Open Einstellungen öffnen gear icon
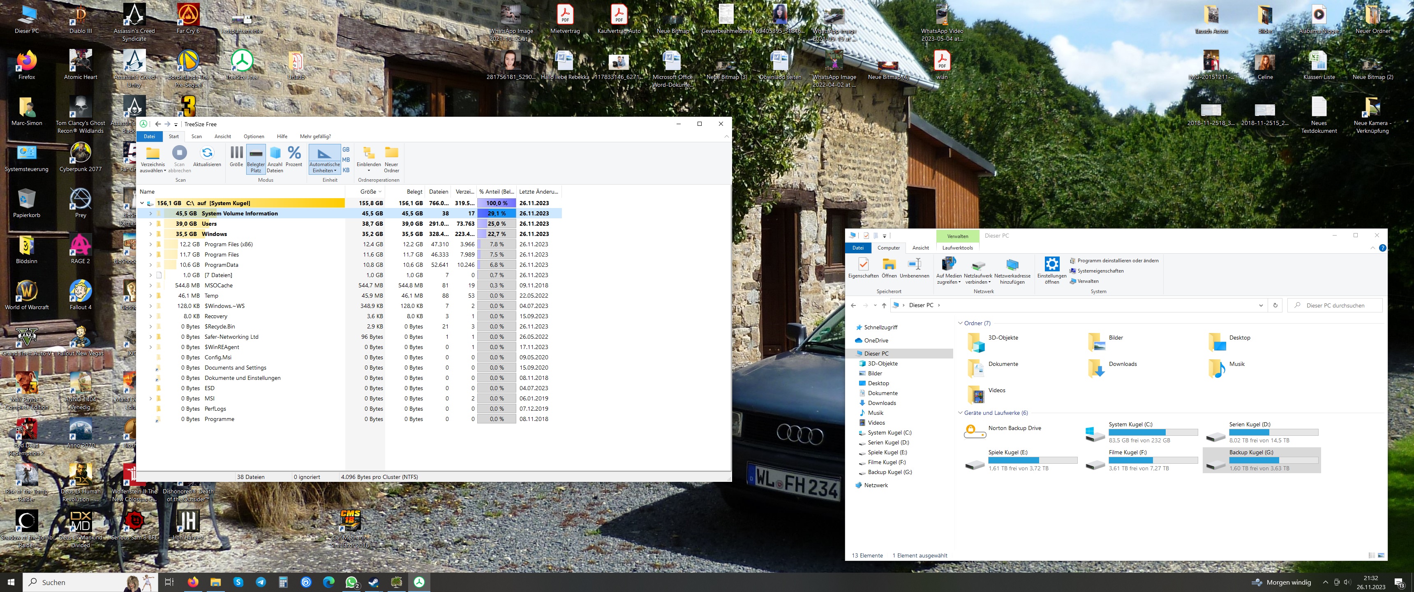The width and height of the screenshot is (1414, 592). pos(1052,265)
